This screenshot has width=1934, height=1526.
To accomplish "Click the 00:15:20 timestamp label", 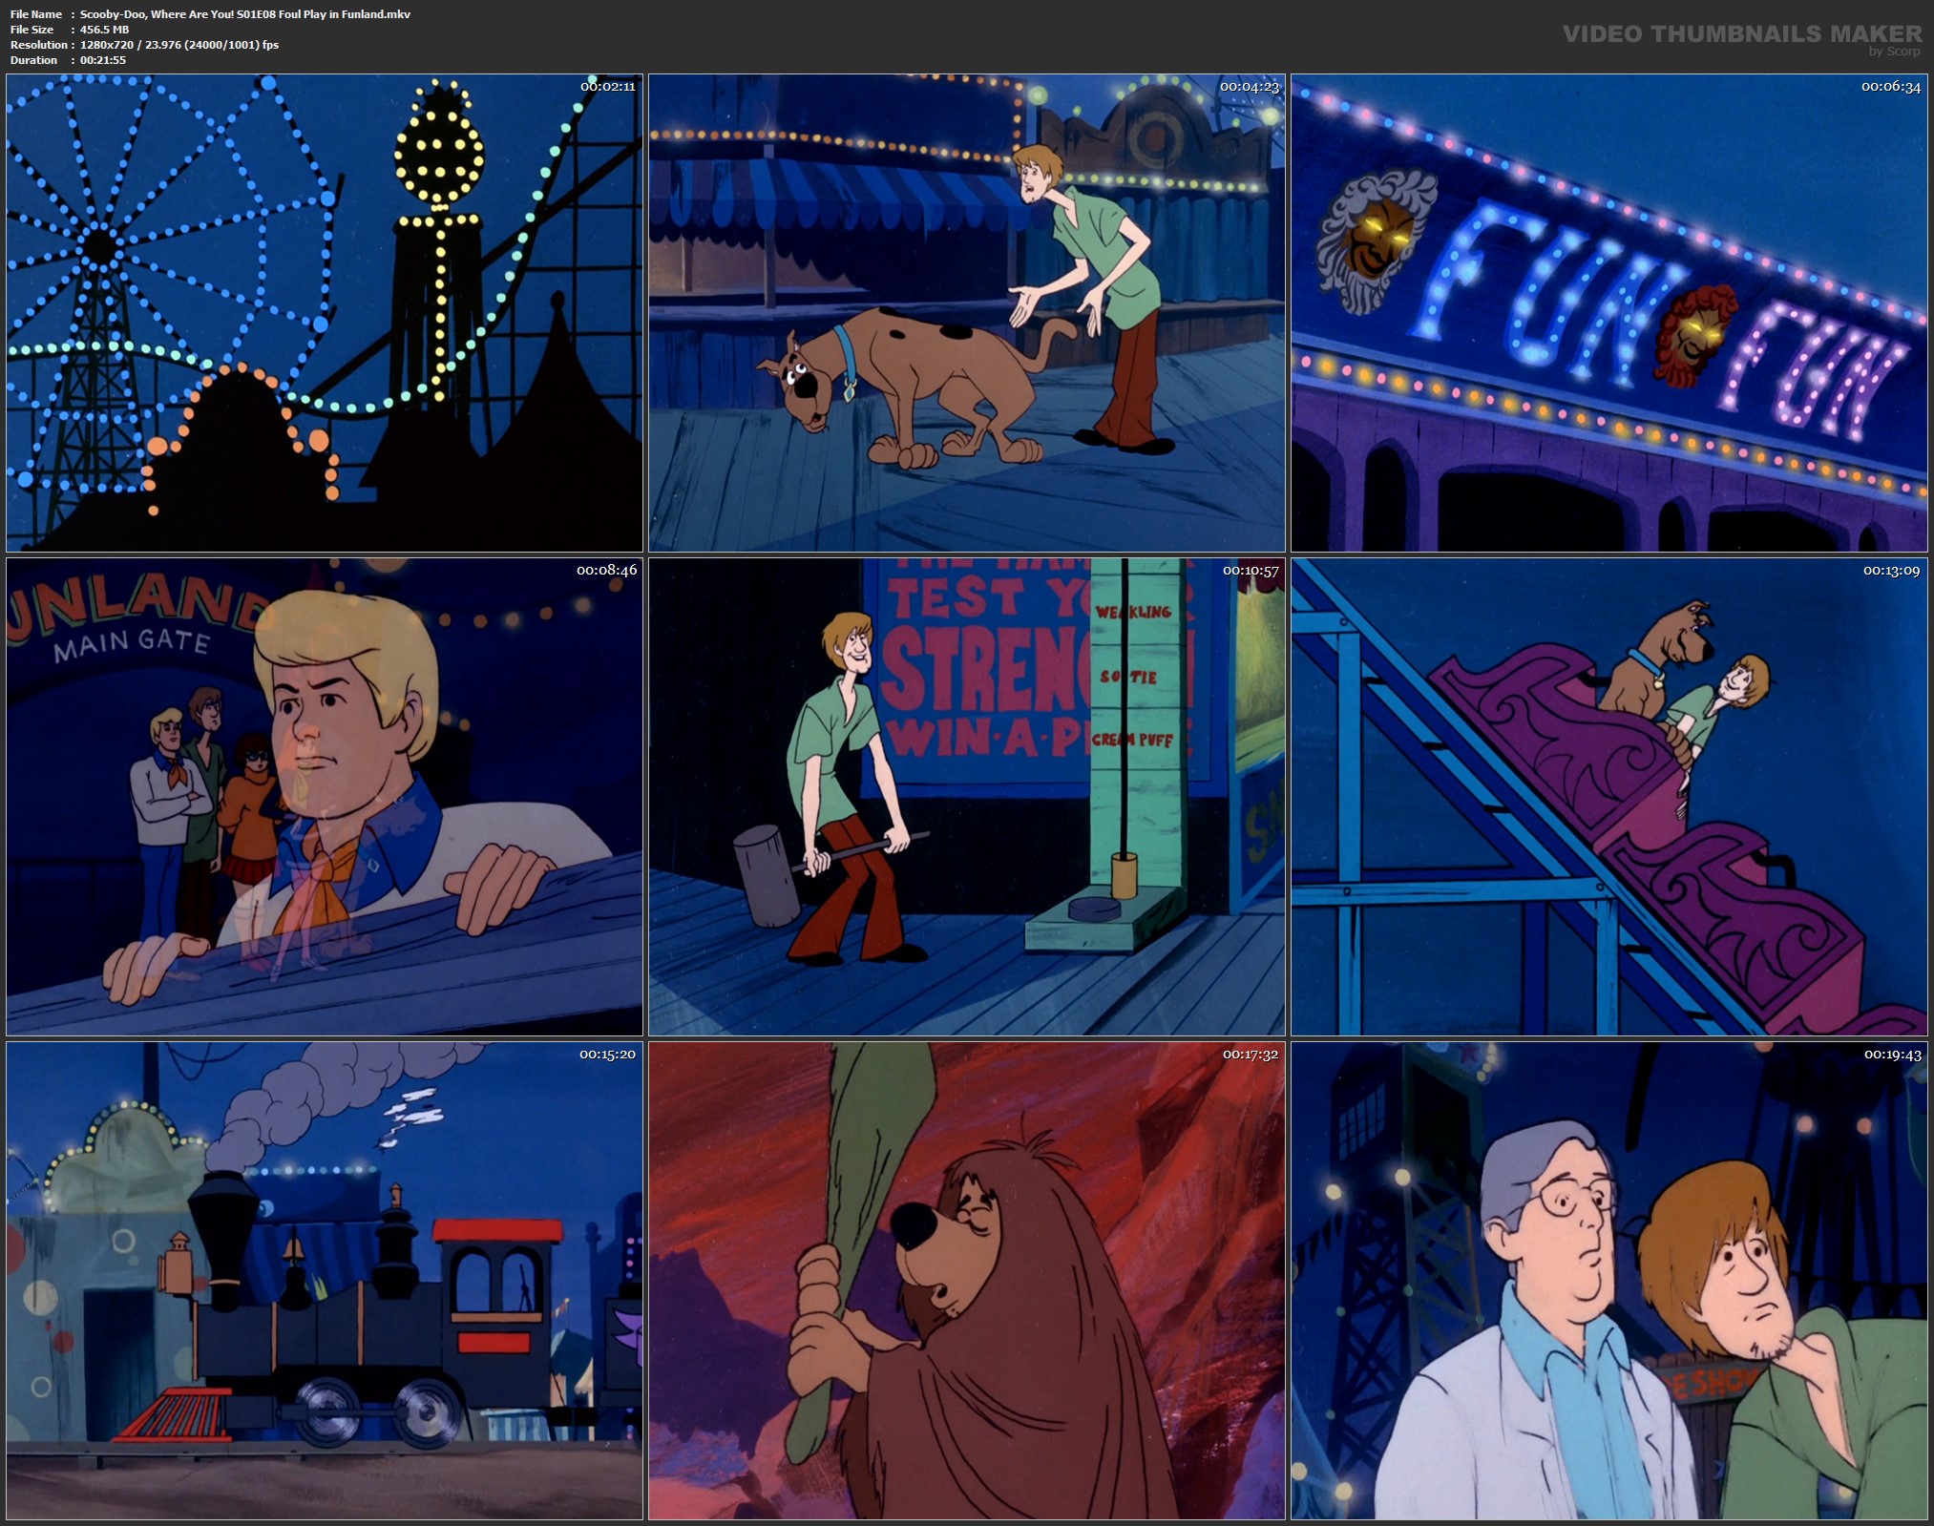I will [607, 1055].
